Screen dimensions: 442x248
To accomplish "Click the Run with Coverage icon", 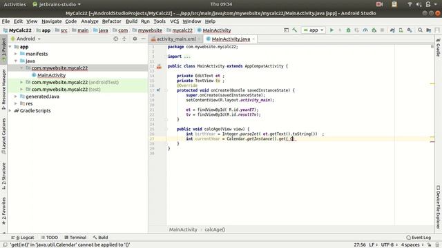I will 357,30.
